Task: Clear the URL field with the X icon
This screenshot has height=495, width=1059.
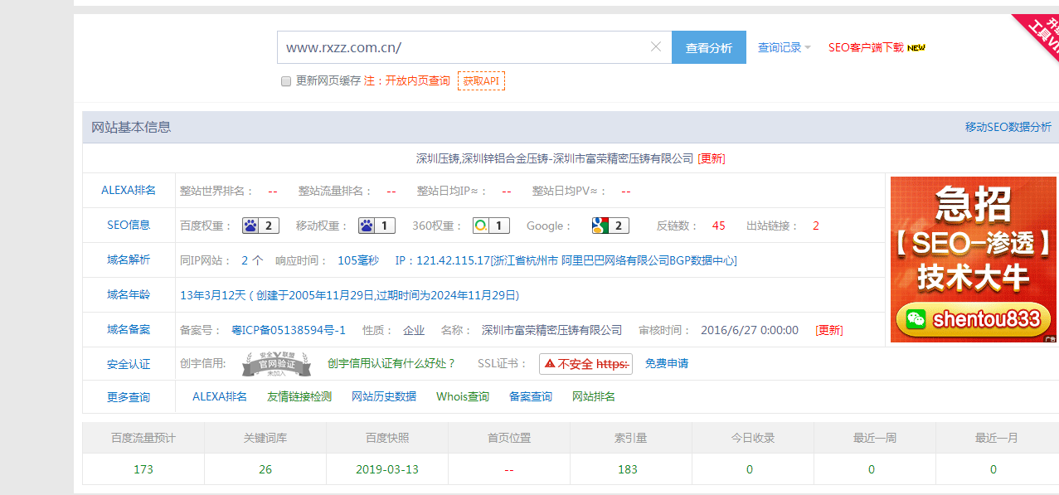Action: [656, 47]
